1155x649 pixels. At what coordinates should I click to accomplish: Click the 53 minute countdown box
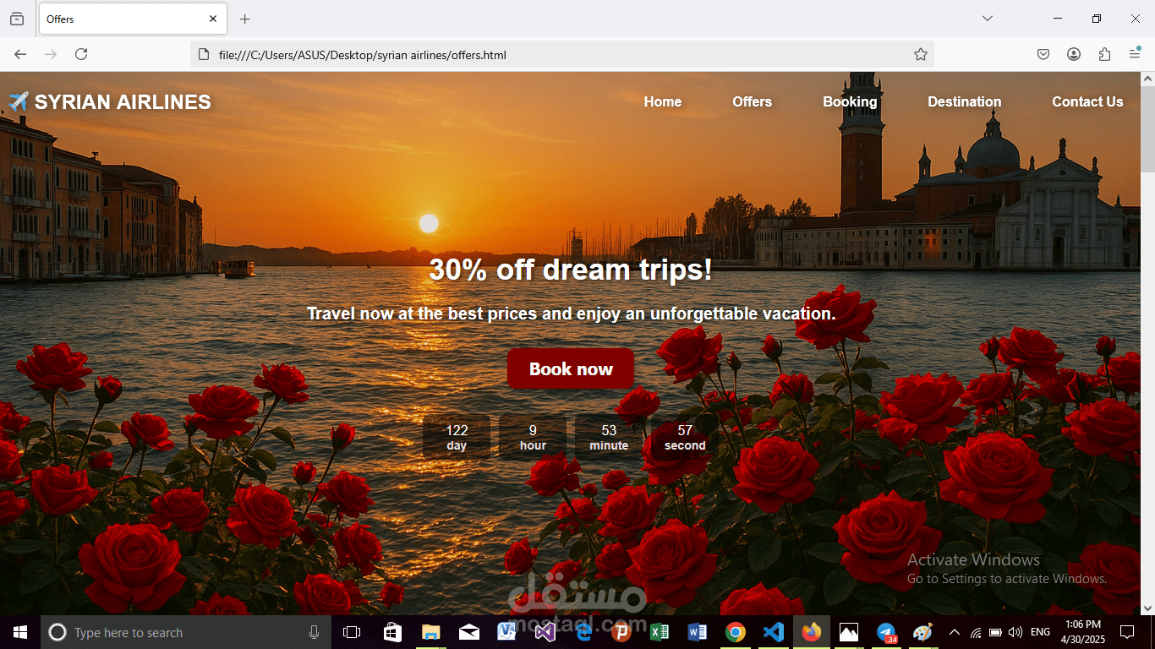point(609,437)
